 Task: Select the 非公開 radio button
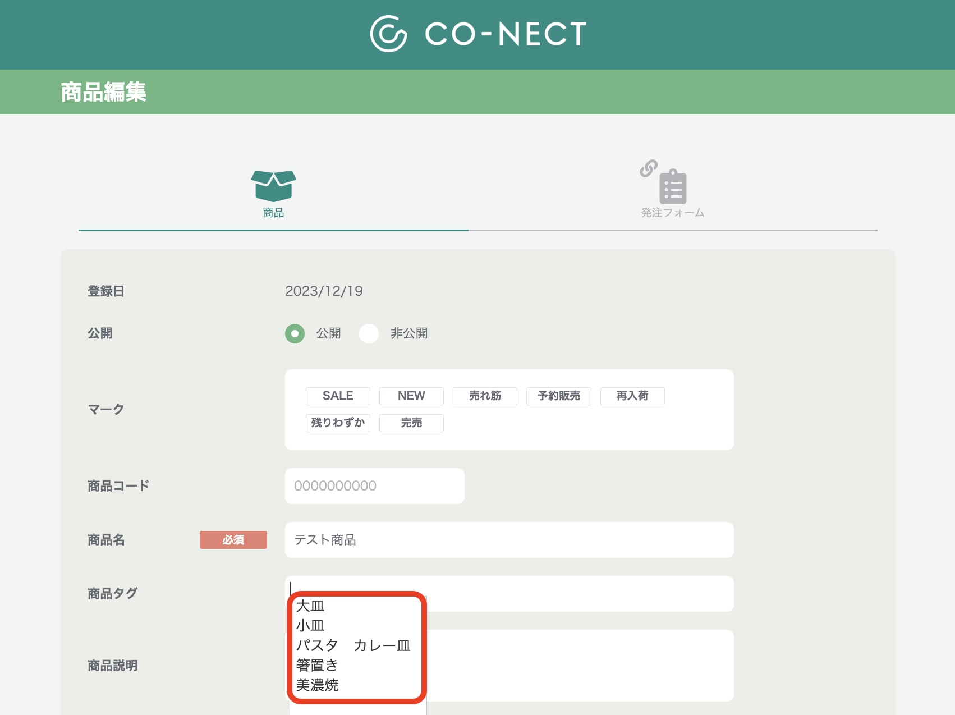click(369, 333)
